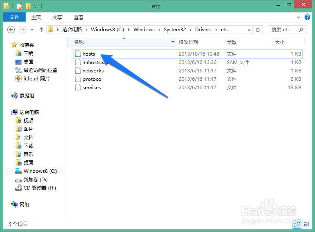Click the folder system icon in the title bar
315x232 pixels.
coord(6,6)
